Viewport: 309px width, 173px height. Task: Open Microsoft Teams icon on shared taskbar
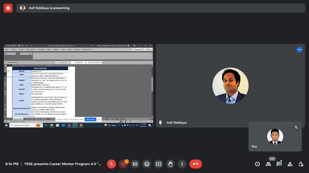69,125
